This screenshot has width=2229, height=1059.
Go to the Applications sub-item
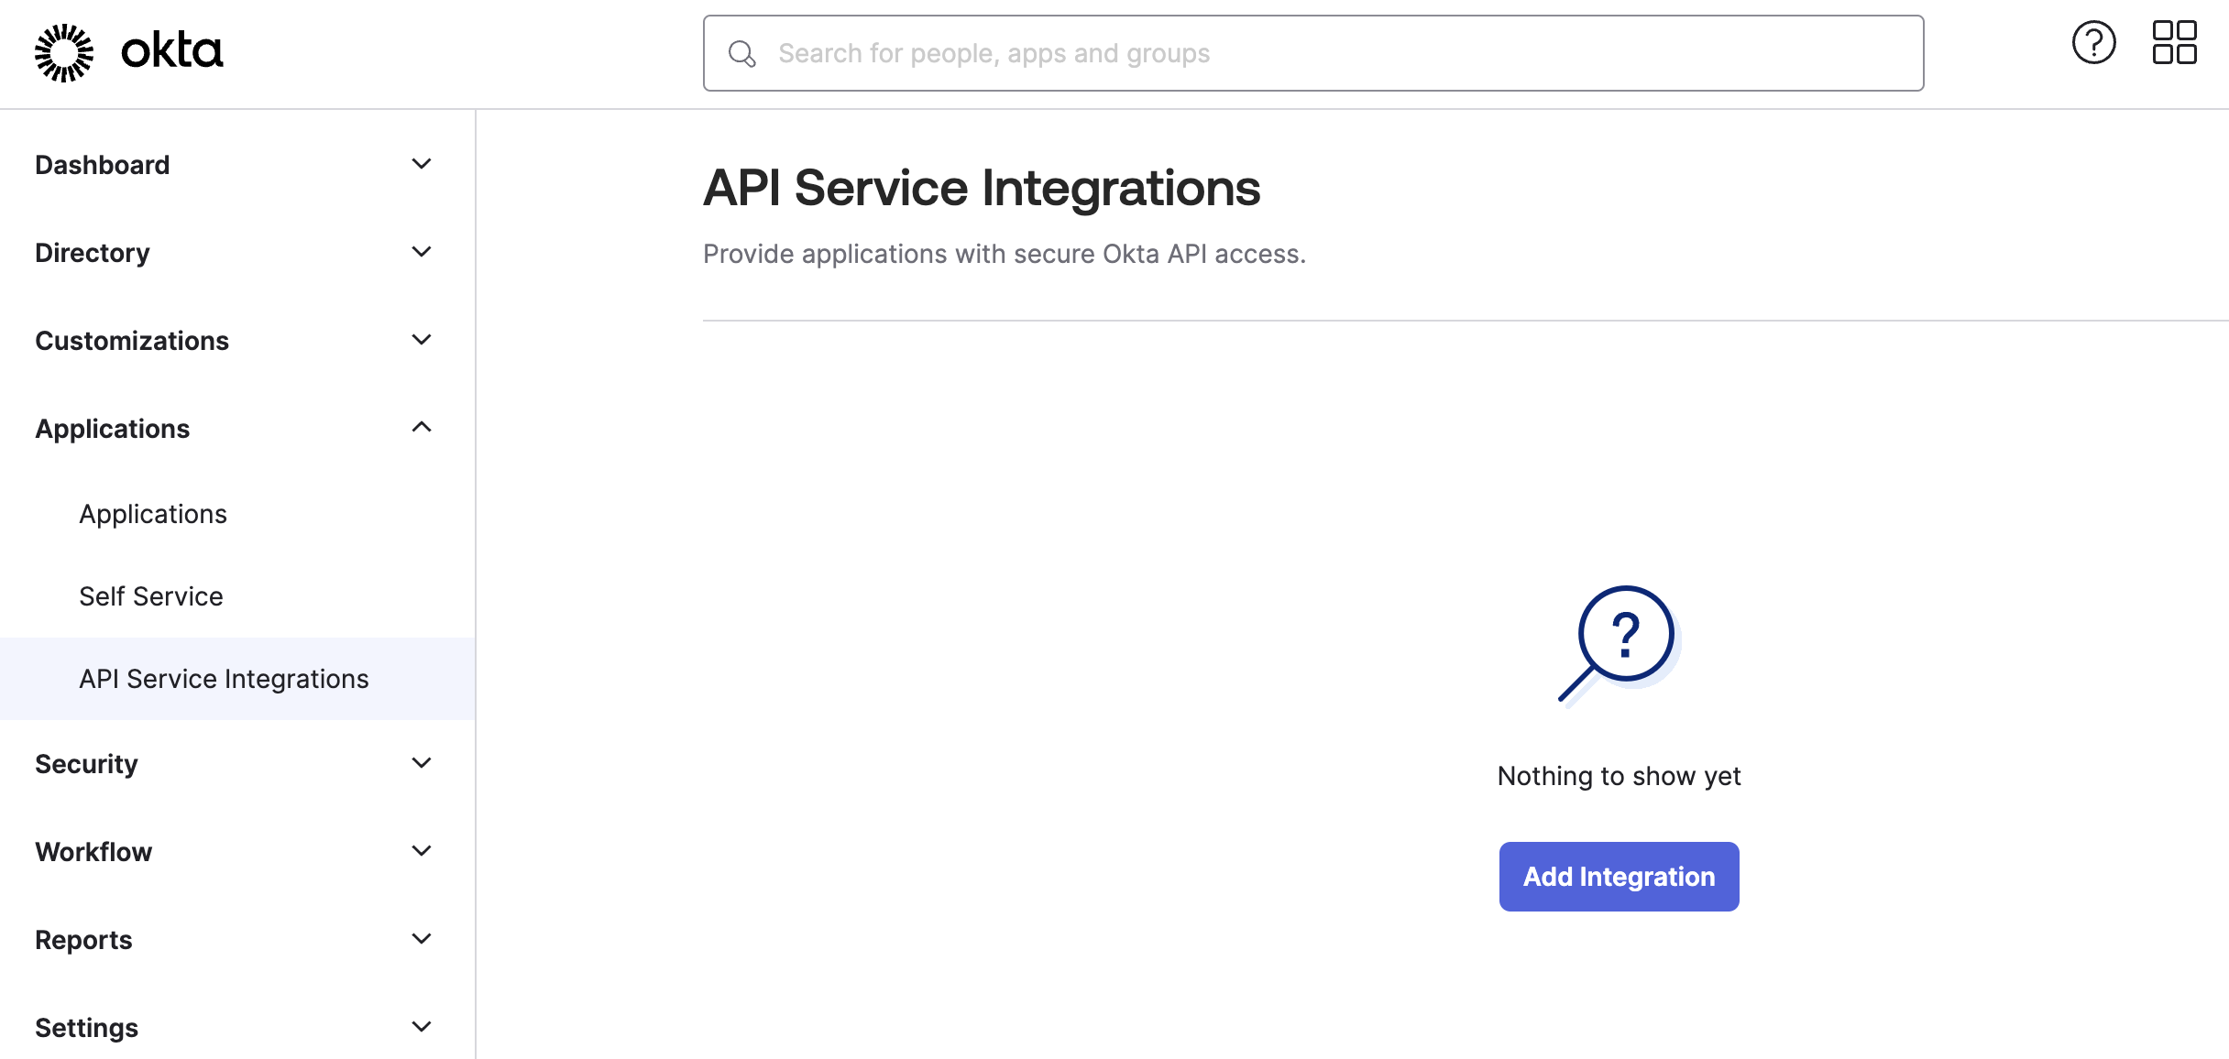153,514
